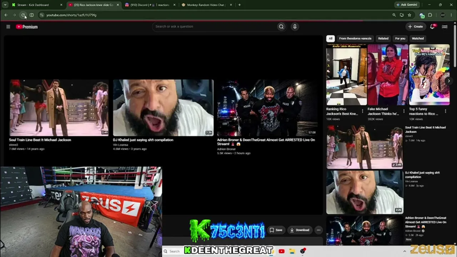Open YouTube from the Windows taskbar
This screenshot has width=457, height=257.
tap(282, 251)
